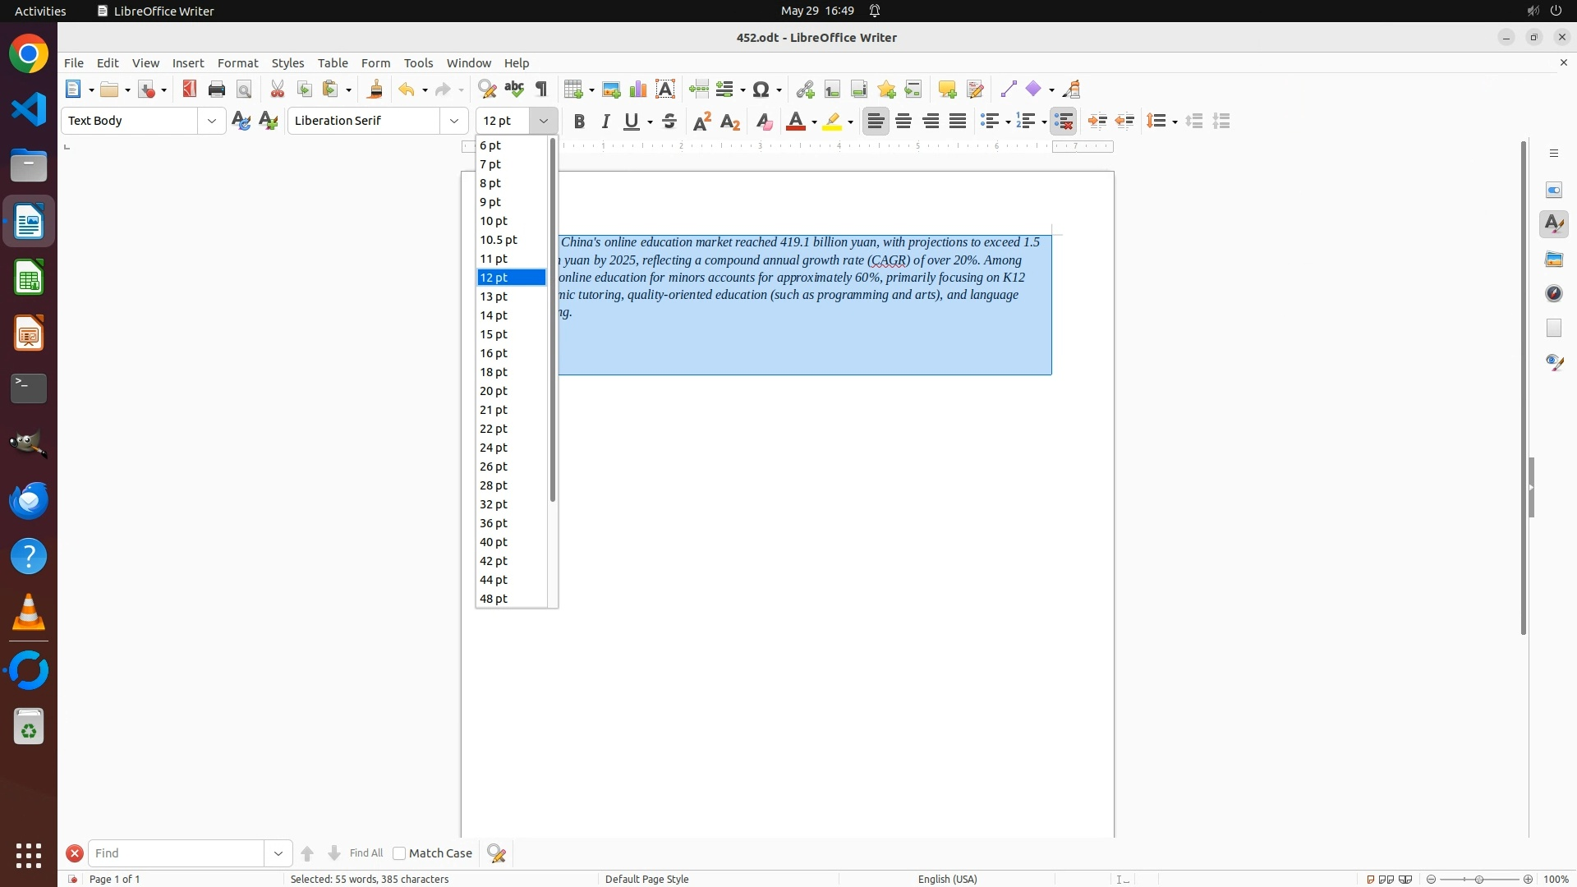Expand the Paragraph Style dropdown
This screenshot has height=887, width=1577.
click(x=212, y=122)
